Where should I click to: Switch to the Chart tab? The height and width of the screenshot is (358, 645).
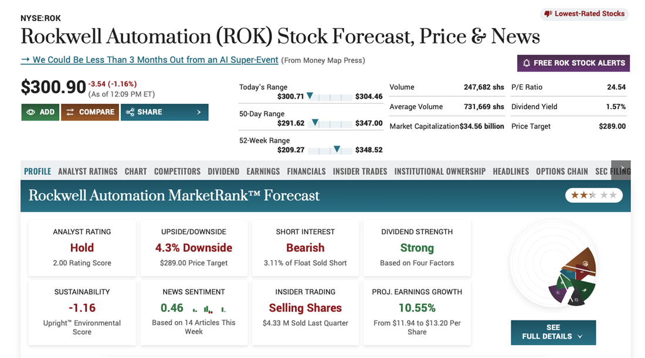coord(136,171)
